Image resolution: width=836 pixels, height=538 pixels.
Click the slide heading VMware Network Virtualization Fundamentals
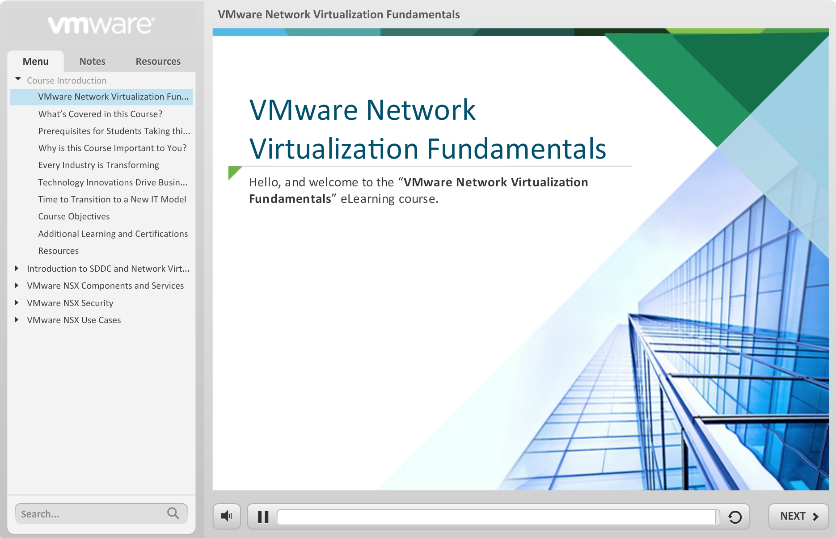(x=427, y=129)
